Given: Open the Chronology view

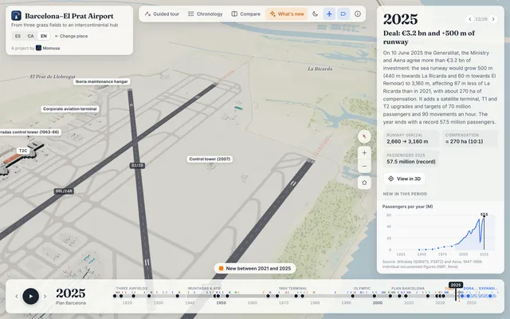Looking at the screenshot, I should tap(206, 14).
